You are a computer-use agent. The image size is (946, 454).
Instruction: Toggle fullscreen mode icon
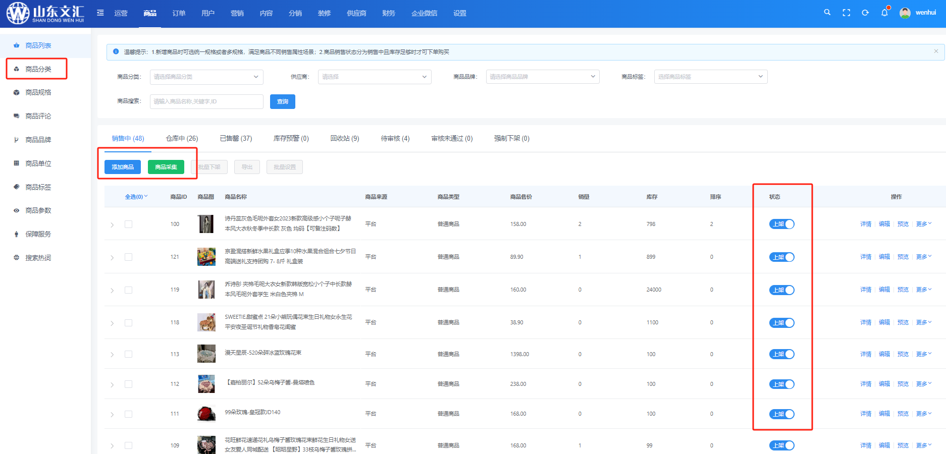[x=846, y=13]
